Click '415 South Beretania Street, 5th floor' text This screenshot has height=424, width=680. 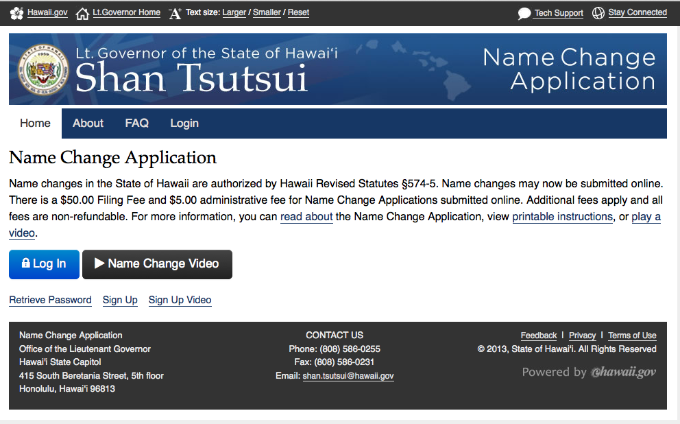point(91,376)
